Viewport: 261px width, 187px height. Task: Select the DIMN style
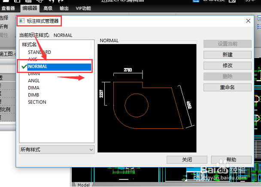pos(34,74)
